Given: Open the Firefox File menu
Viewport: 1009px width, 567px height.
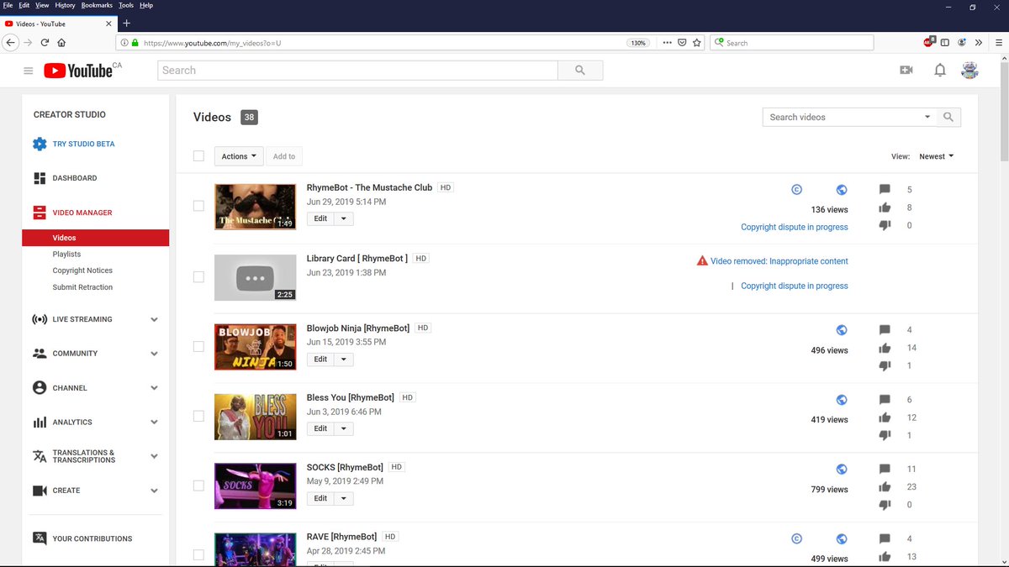Looking at the screenshot, I should click(x=8, y=5).
